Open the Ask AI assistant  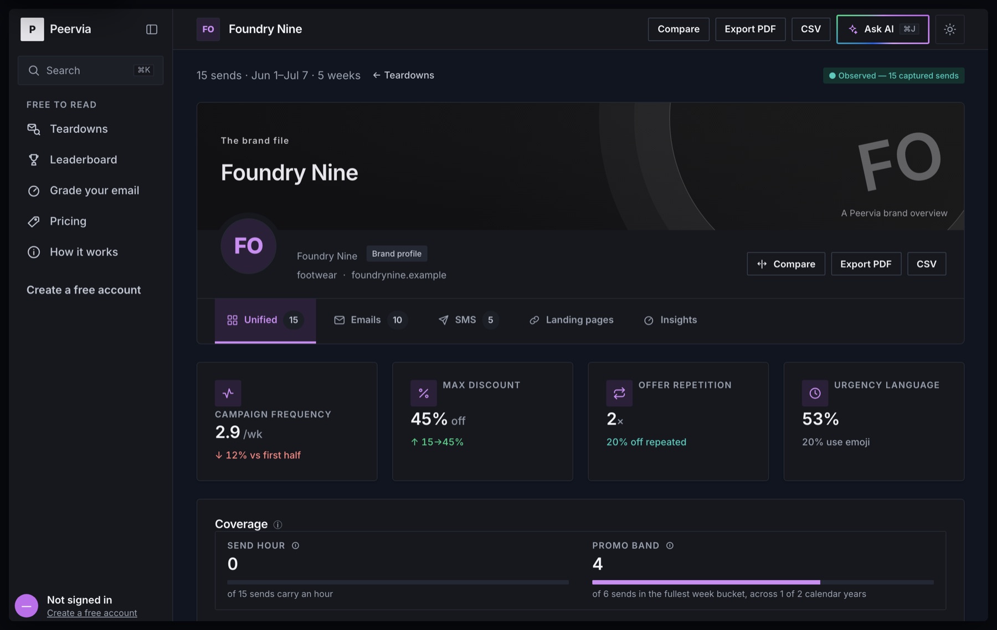(883, 29)
